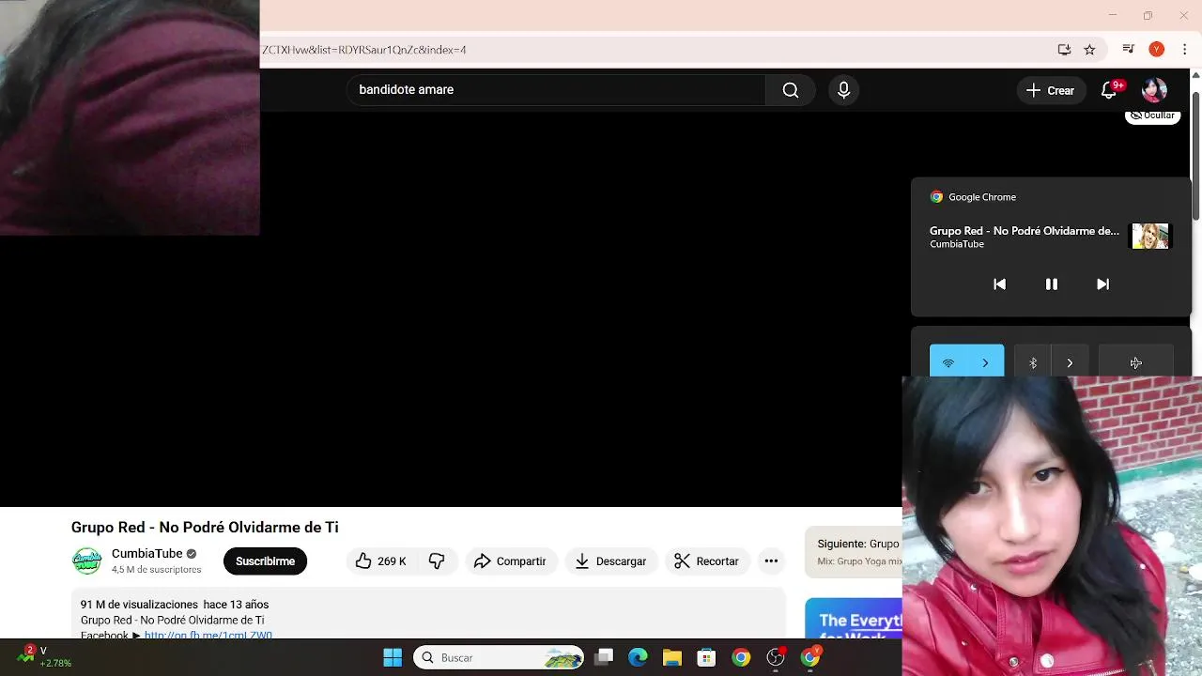
Task: Click the Compartir share button
Action: point(510,561)
